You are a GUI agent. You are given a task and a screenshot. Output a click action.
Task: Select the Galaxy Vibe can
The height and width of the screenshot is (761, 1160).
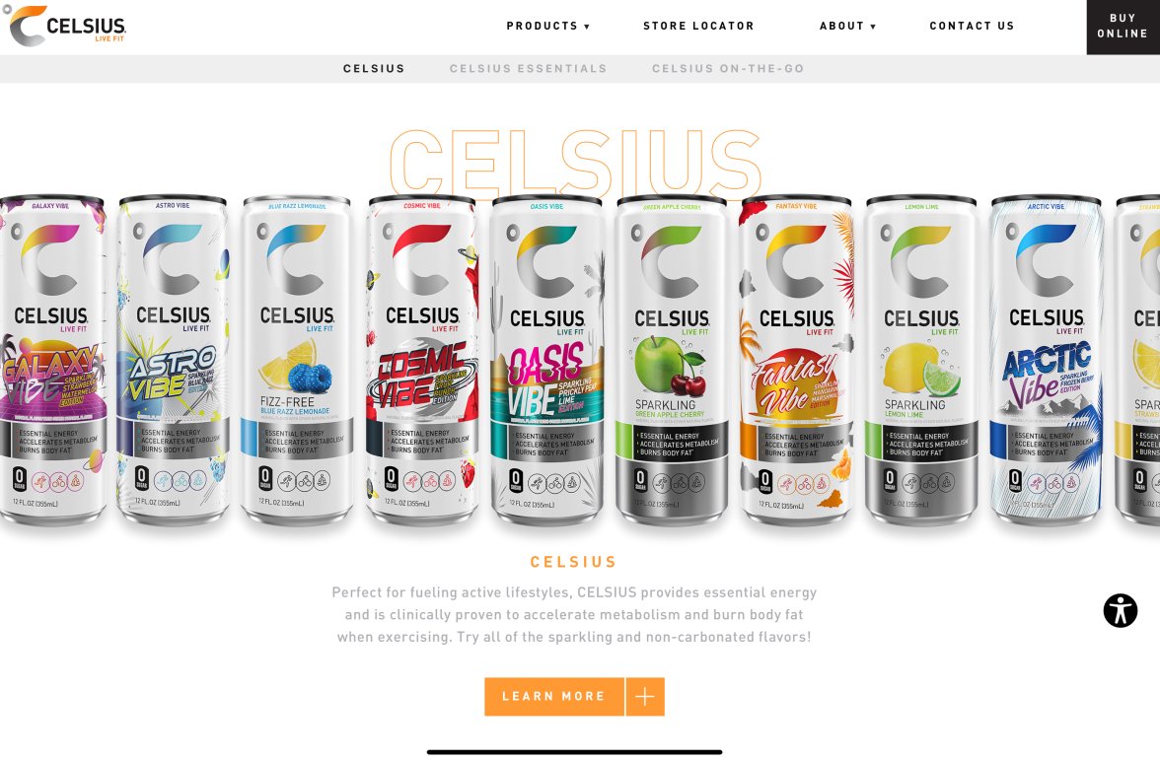point(51,360)
